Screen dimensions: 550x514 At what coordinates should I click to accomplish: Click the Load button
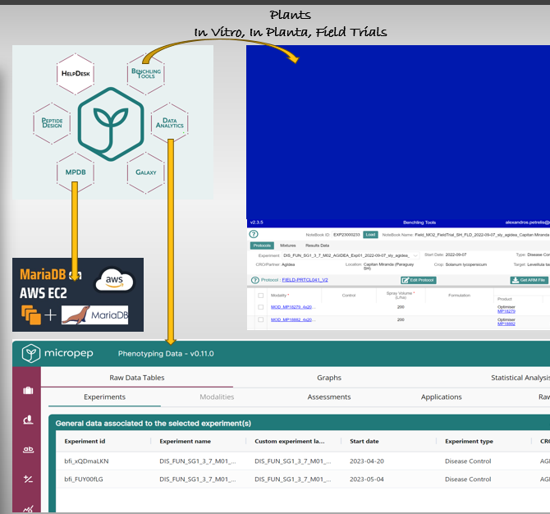pos(370,234)
